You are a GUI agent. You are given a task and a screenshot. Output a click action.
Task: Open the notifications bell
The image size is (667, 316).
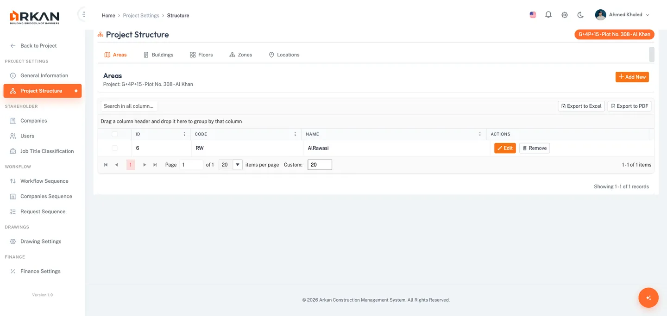point(548,14)
